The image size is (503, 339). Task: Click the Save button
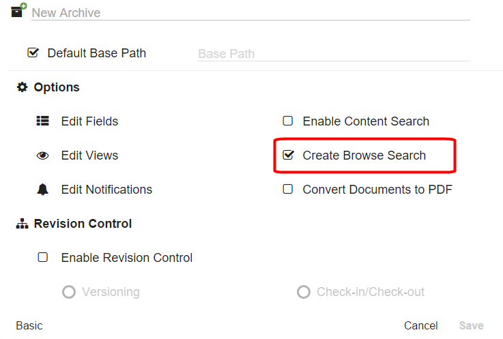point(471,325)
